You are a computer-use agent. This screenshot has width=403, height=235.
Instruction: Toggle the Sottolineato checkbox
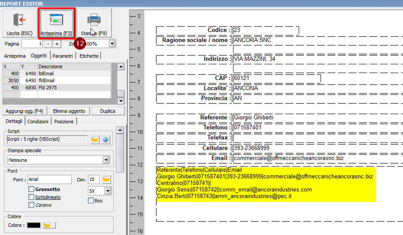click(x=31, y=197)
